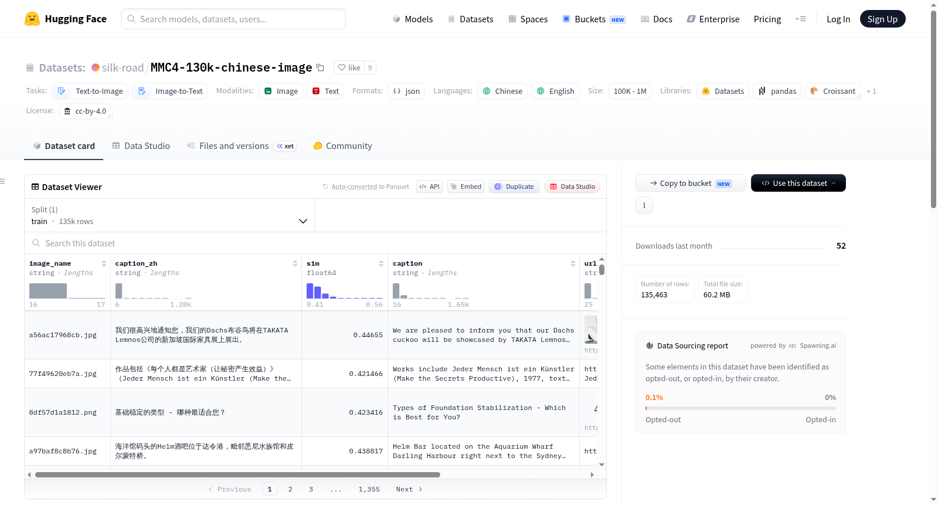
Task: Open the left sidebar menu icon
Action: tap(3, 181)
